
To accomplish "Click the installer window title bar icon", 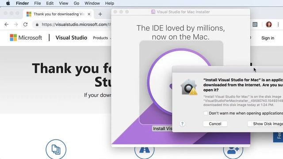I will 153,12.
